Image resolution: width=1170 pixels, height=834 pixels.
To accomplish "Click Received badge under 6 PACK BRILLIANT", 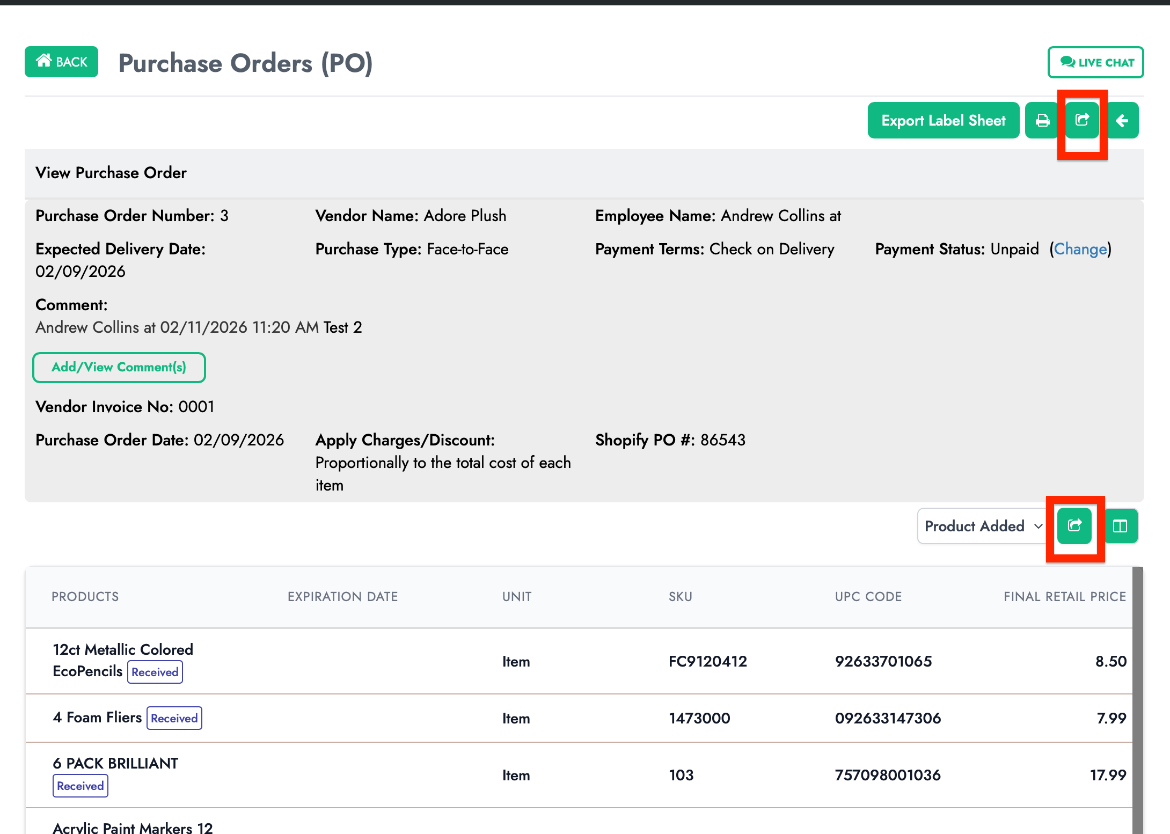I will 80,786.
